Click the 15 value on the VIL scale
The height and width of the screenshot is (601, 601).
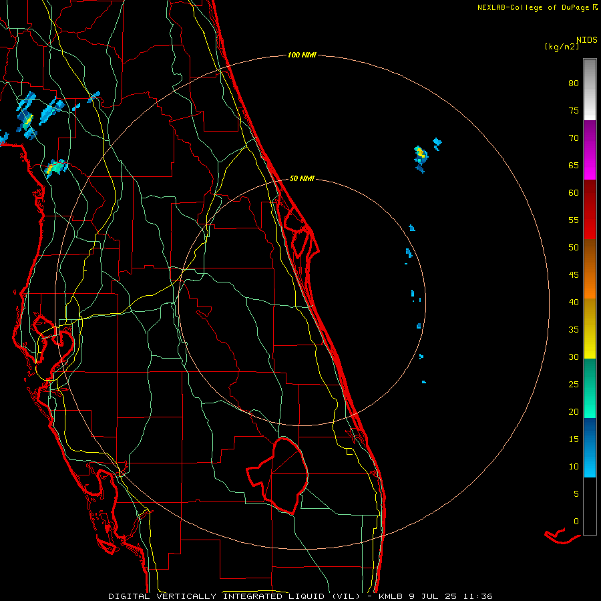pyautogui.click(x=574, y=439)
